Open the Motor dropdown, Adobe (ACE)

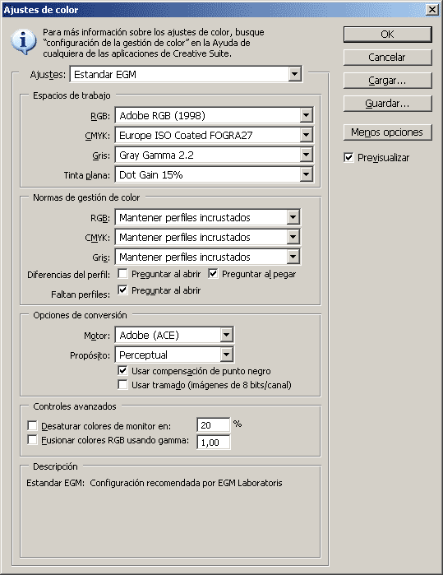coord(174,335)
